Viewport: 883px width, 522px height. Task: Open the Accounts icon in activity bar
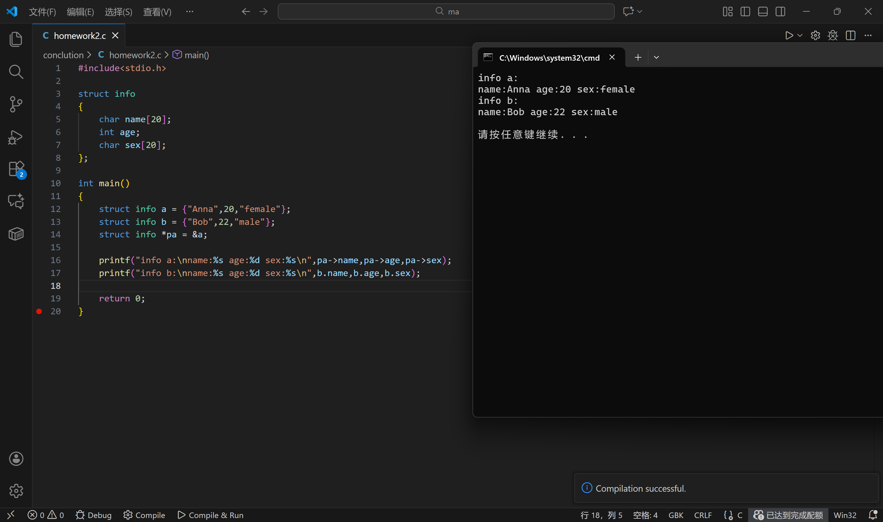(x=16, y=459)
